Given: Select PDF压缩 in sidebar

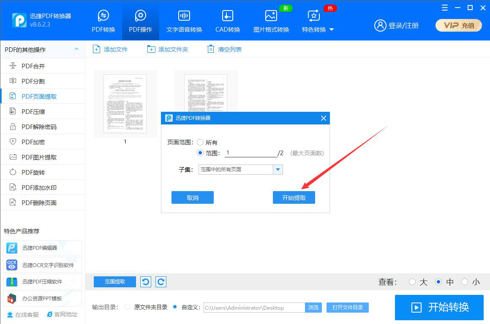Looking at the screenshot, I should click(x=43, y=111).
